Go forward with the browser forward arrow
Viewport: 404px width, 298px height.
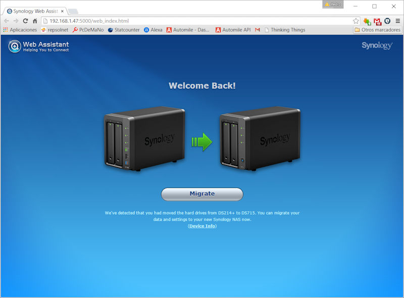pyautogui.click(x=16, y=21)
